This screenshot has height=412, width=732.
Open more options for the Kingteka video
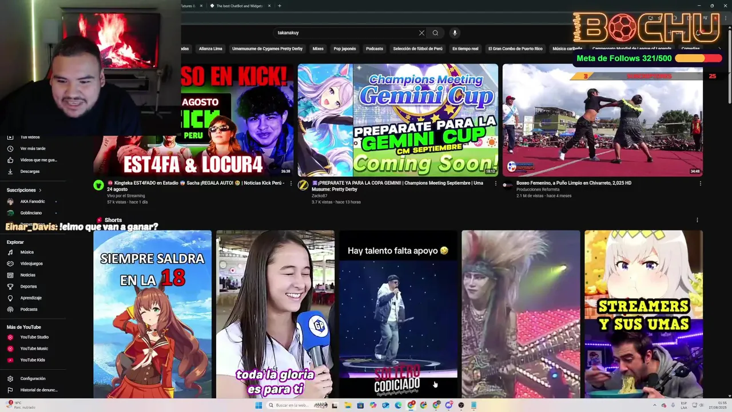pos(291,184)
